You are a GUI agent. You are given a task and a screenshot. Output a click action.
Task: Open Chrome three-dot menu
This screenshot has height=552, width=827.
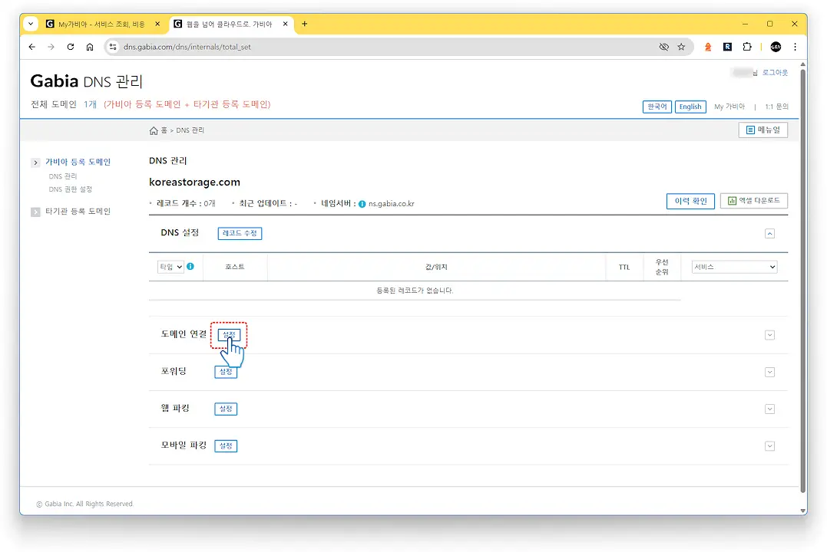pyautogui.click(x=795, y=47)
